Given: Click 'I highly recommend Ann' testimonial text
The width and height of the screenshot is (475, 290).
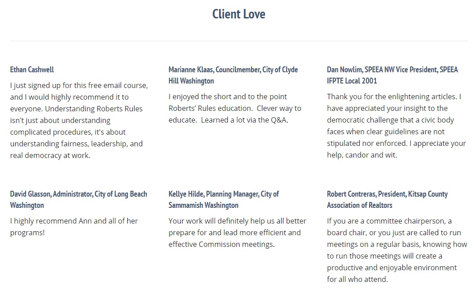Looking at the screenshot, I should tap(74, 227).
